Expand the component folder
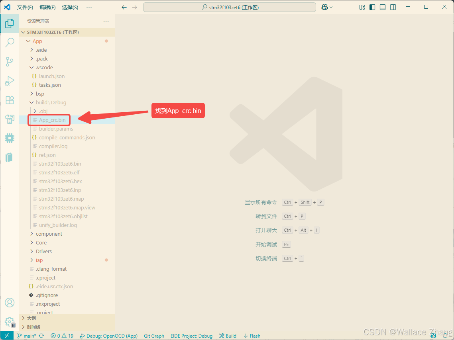 [x=67, y=234]
